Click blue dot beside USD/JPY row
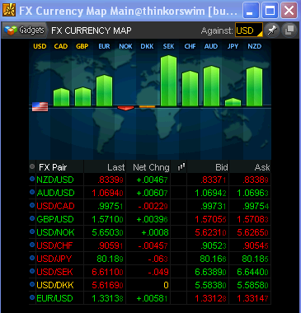 pyautogui.click(x=32, y=258)
